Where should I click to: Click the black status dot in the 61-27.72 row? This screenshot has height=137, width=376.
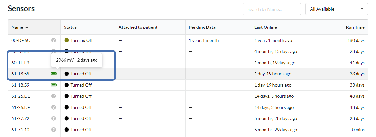pyautogui.click(x=66, y=118)
